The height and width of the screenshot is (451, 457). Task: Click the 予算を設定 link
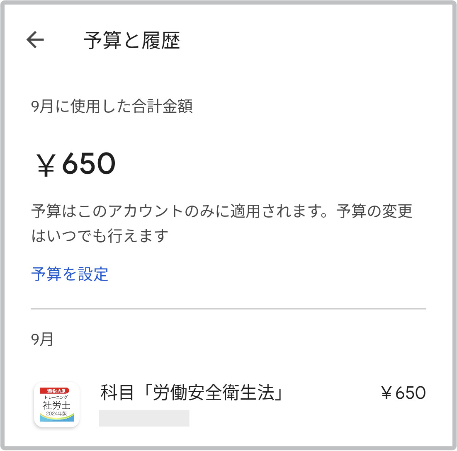[x=70, y=274]
